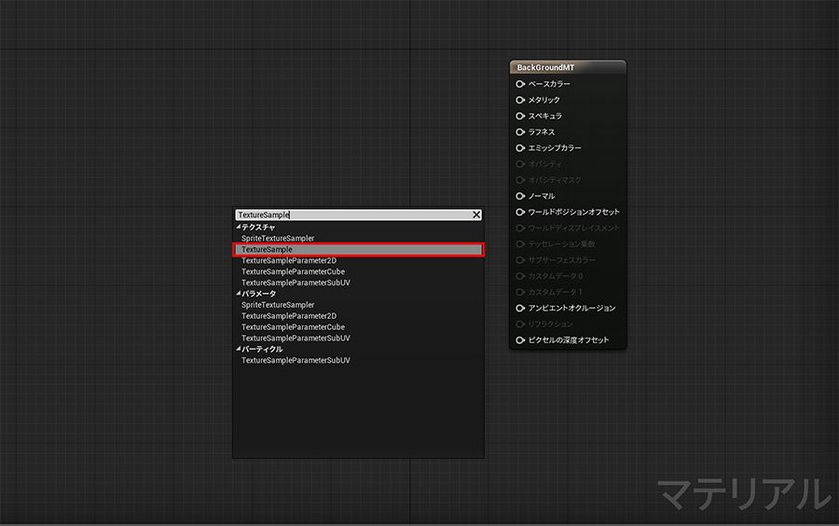This screenshot has width=839, height=526.
Task: Select the スペキュラ pin on BackGroundMT
Action: pos(521,116)
